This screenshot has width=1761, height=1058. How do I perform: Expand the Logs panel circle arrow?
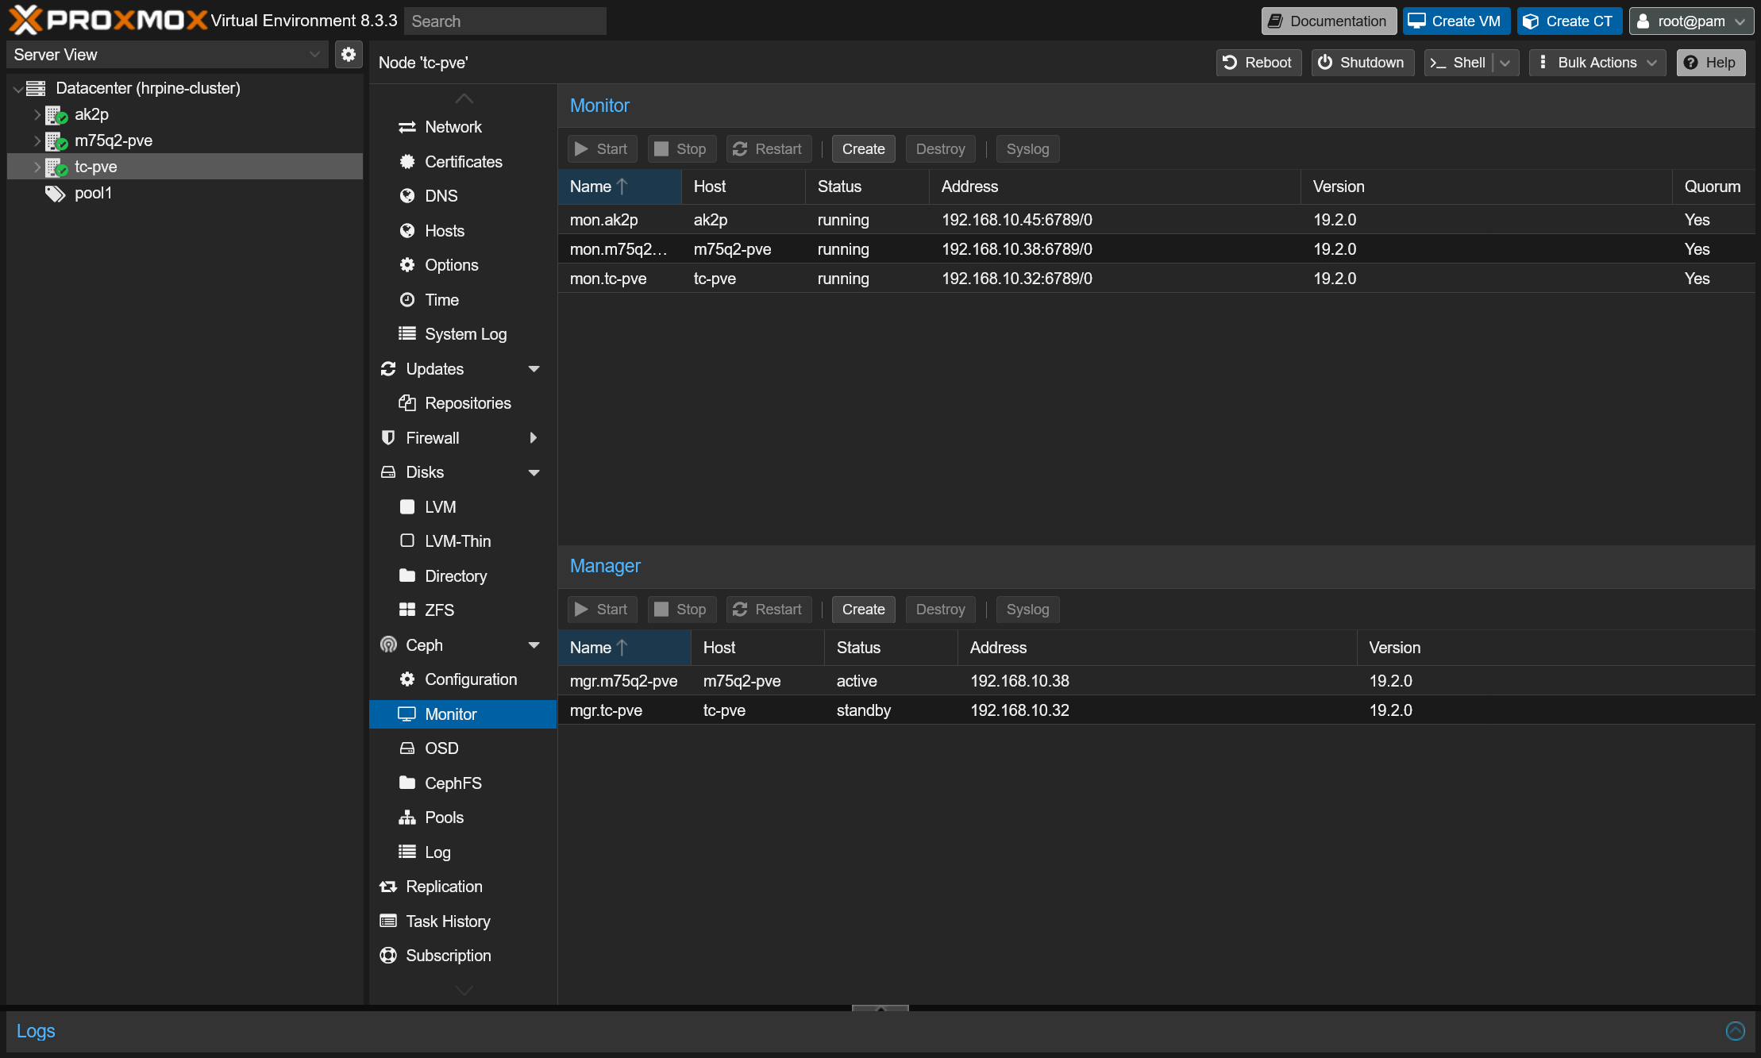coord(1736,1031)
